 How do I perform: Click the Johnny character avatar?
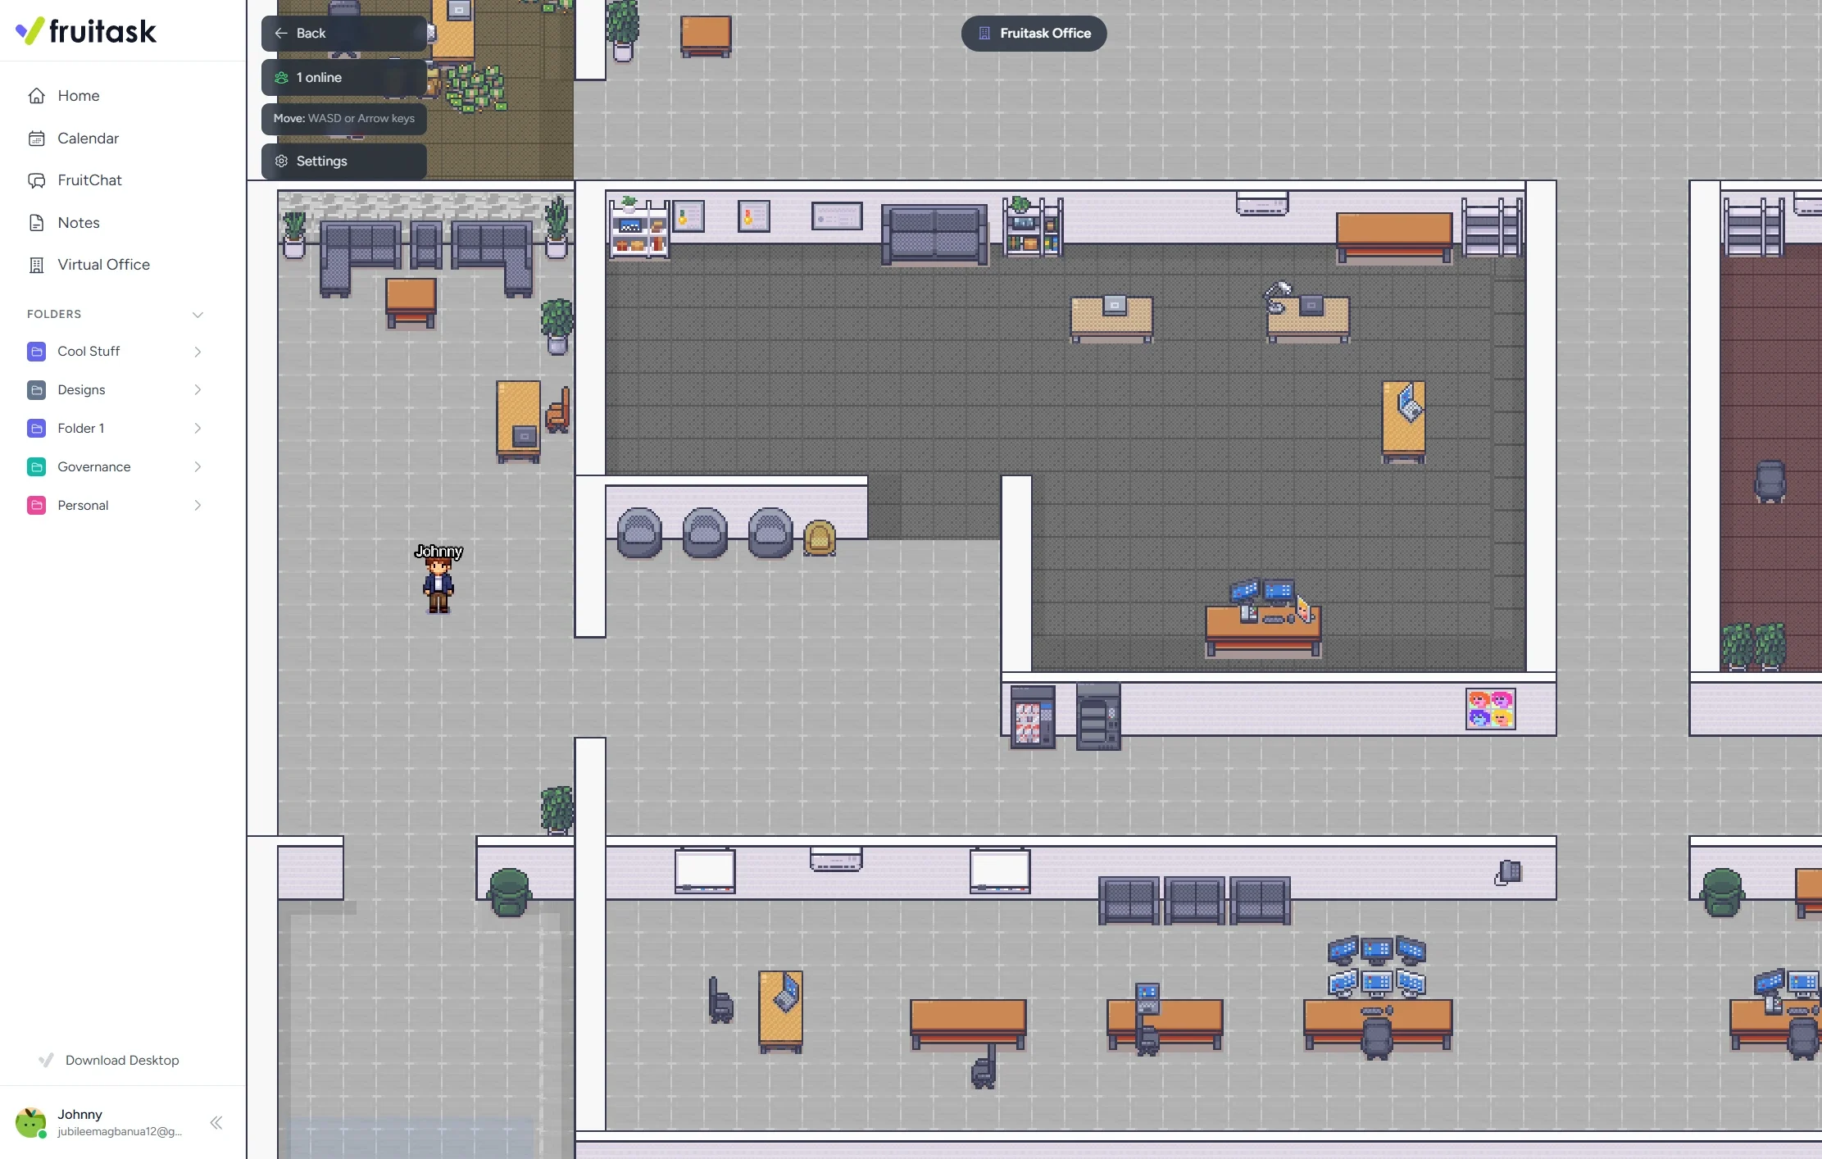(x=438, y=584)
